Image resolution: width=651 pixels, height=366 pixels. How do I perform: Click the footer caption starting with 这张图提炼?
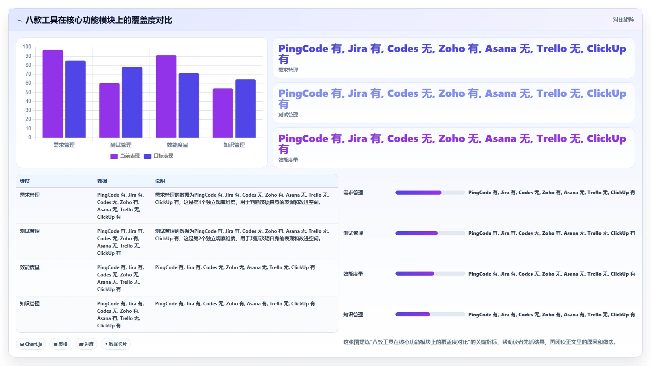tap(481, 342)
